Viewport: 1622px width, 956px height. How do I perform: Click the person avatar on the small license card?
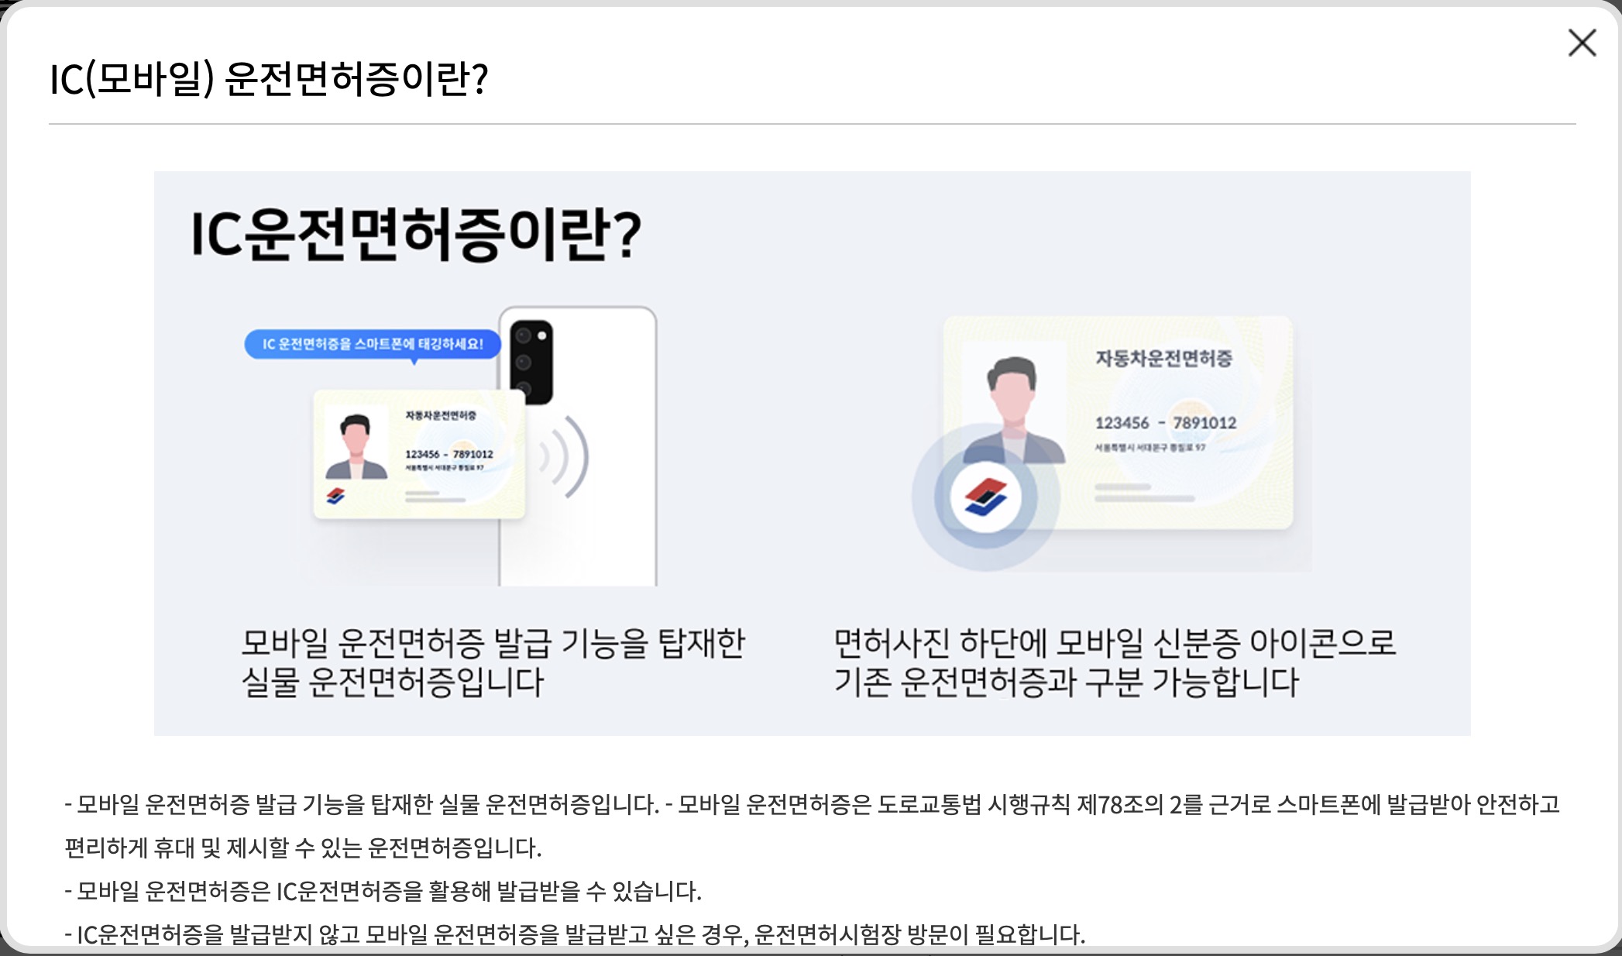point(356,447)
